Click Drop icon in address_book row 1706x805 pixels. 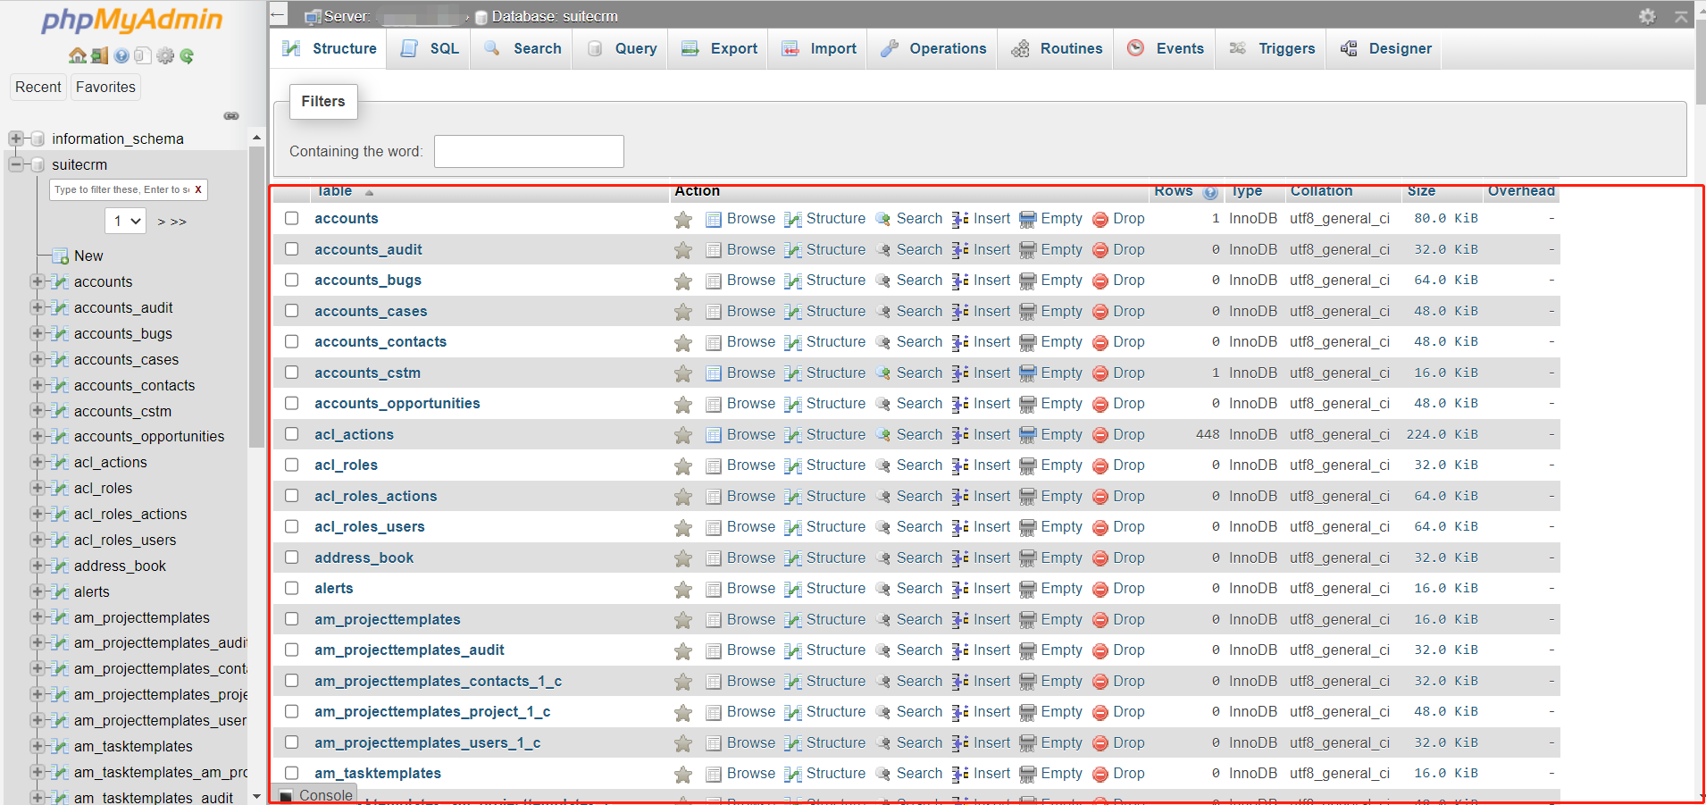point(1100,558)
